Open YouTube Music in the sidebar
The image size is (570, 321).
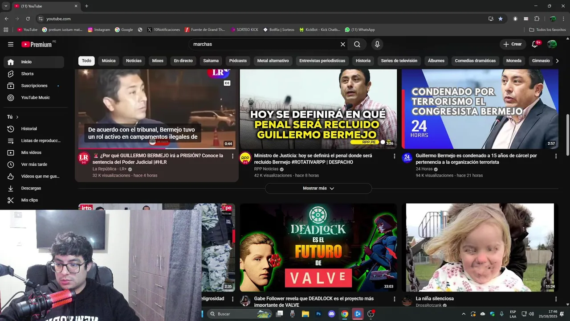point(34,98)
